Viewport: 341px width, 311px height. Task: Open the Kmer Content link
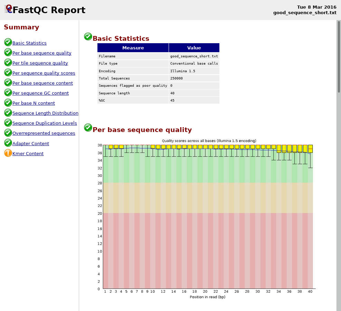(x=28, y=154)
